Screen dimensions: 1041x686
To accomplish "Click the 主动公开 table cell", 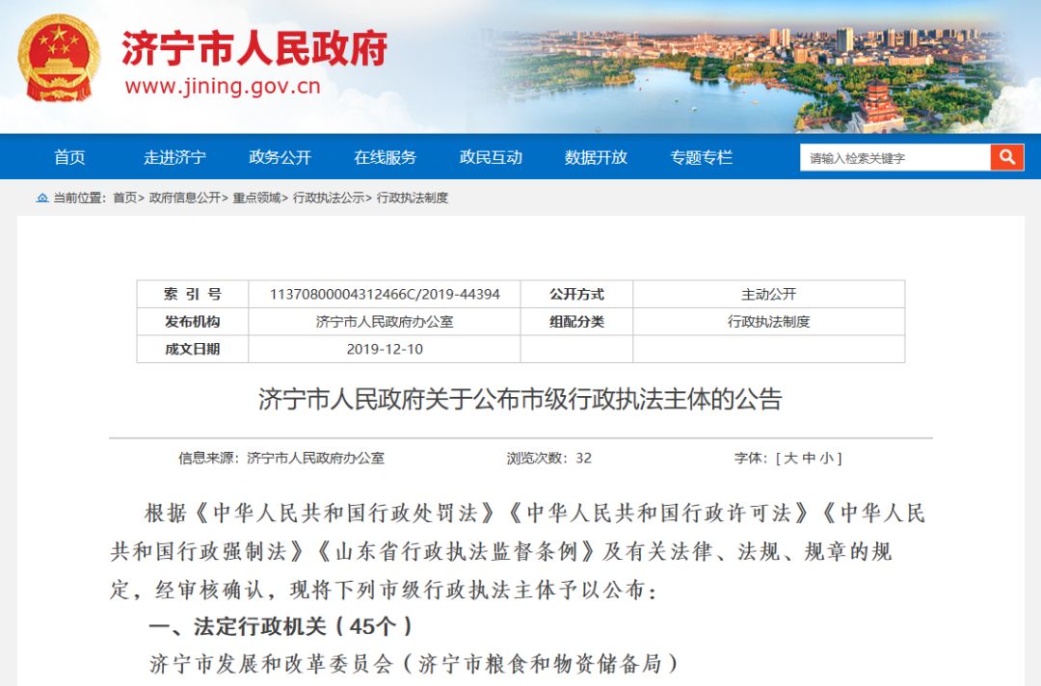I will click(x=769, y=294).
